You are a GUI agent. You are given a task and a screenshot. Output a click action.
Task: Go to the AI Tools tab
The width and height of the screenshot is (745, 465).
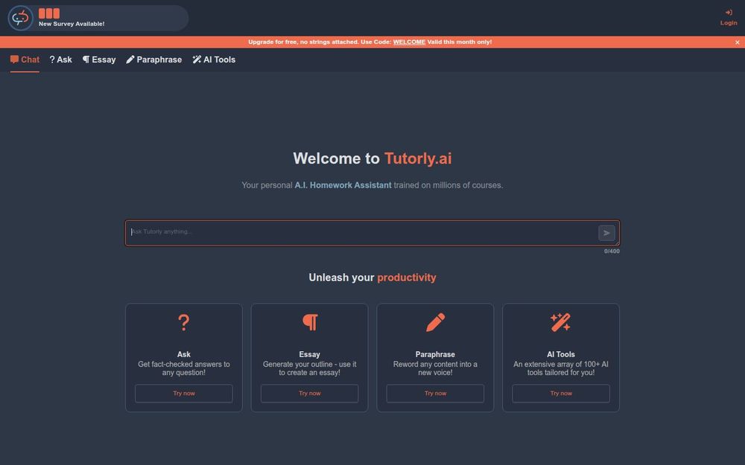click(x=214, y=60)
